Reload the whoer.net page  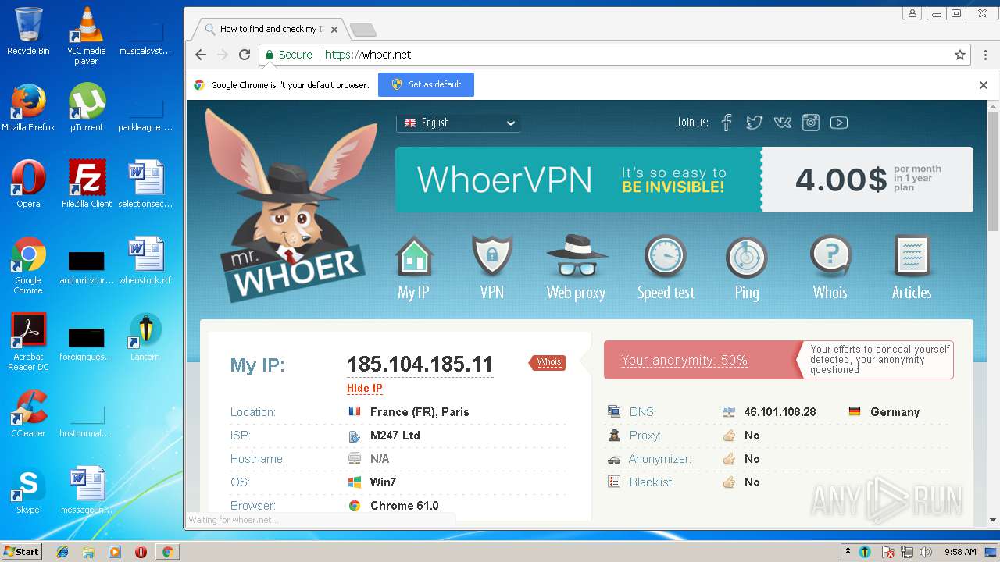click(245, 55)
